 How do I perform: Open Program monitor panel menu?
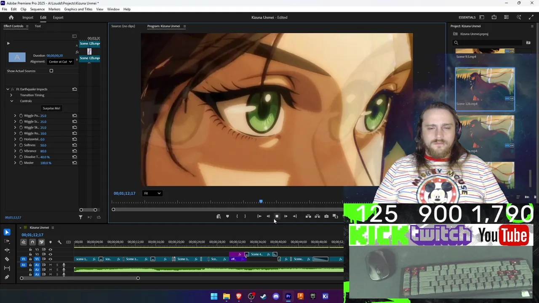click(184, 26)
